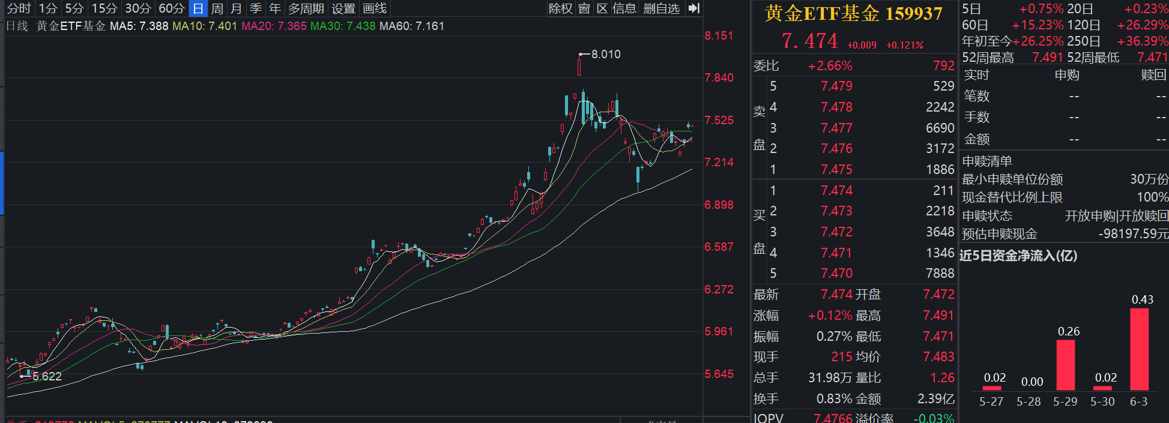Switch to the 分时 intraday chart tab
Viewport: 1169px width, 423px height.
(x=19, y=8)
